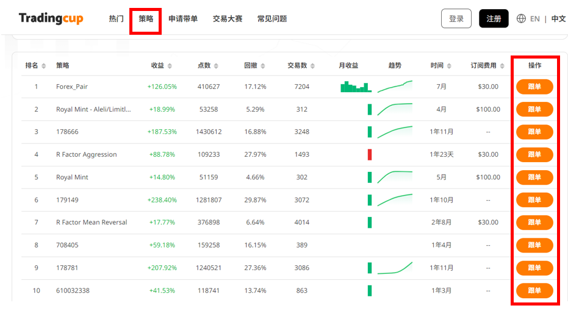This screenshot has height=311, width=568.
Task: Sort table by 回撤 sort icon
Action: point(262,66)
